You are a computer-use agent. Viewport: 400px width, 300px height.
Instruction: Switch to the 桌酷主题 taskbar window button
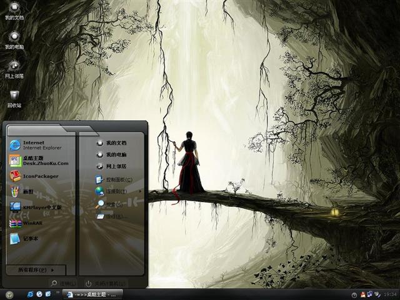94,294
